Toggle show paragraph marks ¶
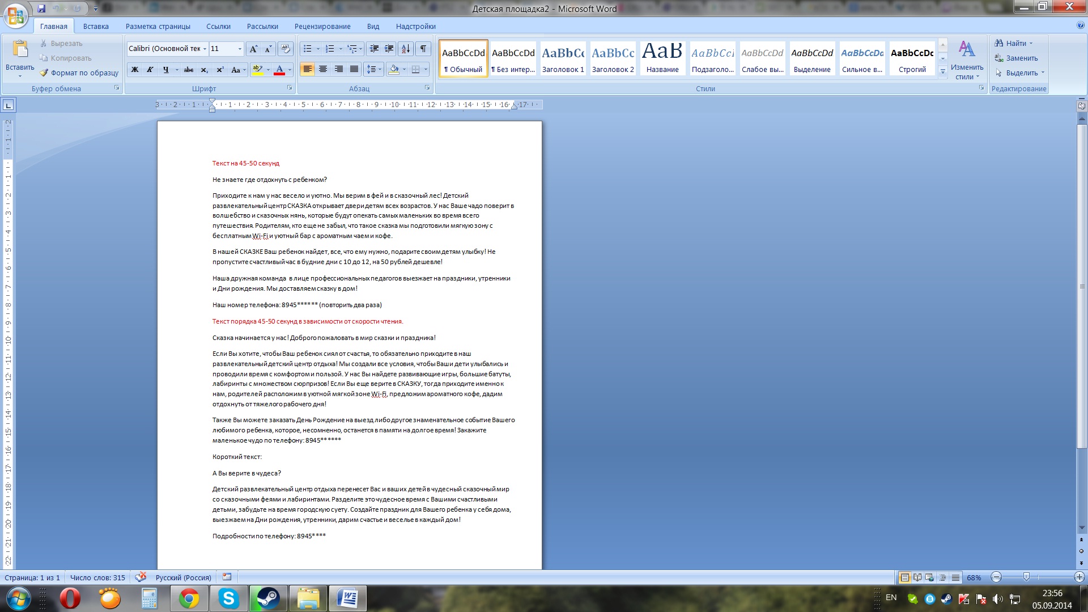The image size is (1088, 612). coord(423,49)
